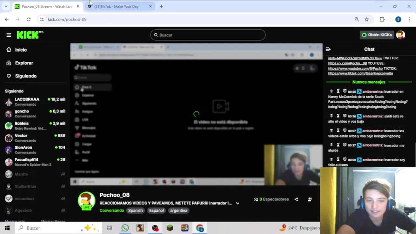The width and height of the screenshot is (416, 234).
Task: Reload the Kick page
Action: coord(29,19)
